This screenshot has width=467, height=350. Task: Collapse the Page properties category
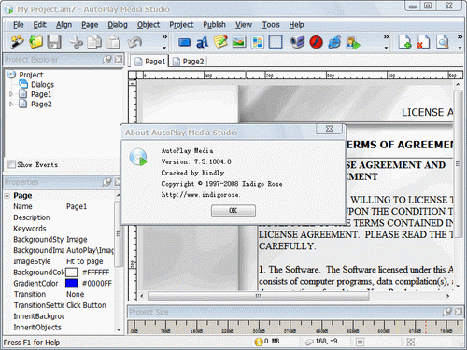(7, 196)
